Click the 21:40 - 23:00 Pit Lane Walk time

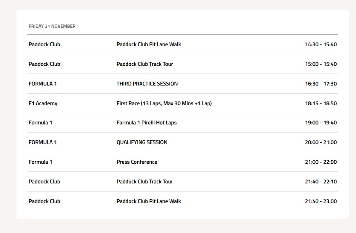(x=321, y=201)
